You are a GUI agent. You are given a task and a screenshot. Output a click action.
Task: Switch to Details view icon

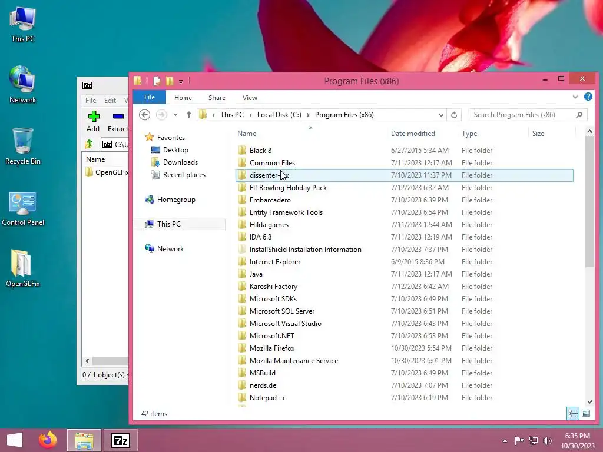click(573, 414)
